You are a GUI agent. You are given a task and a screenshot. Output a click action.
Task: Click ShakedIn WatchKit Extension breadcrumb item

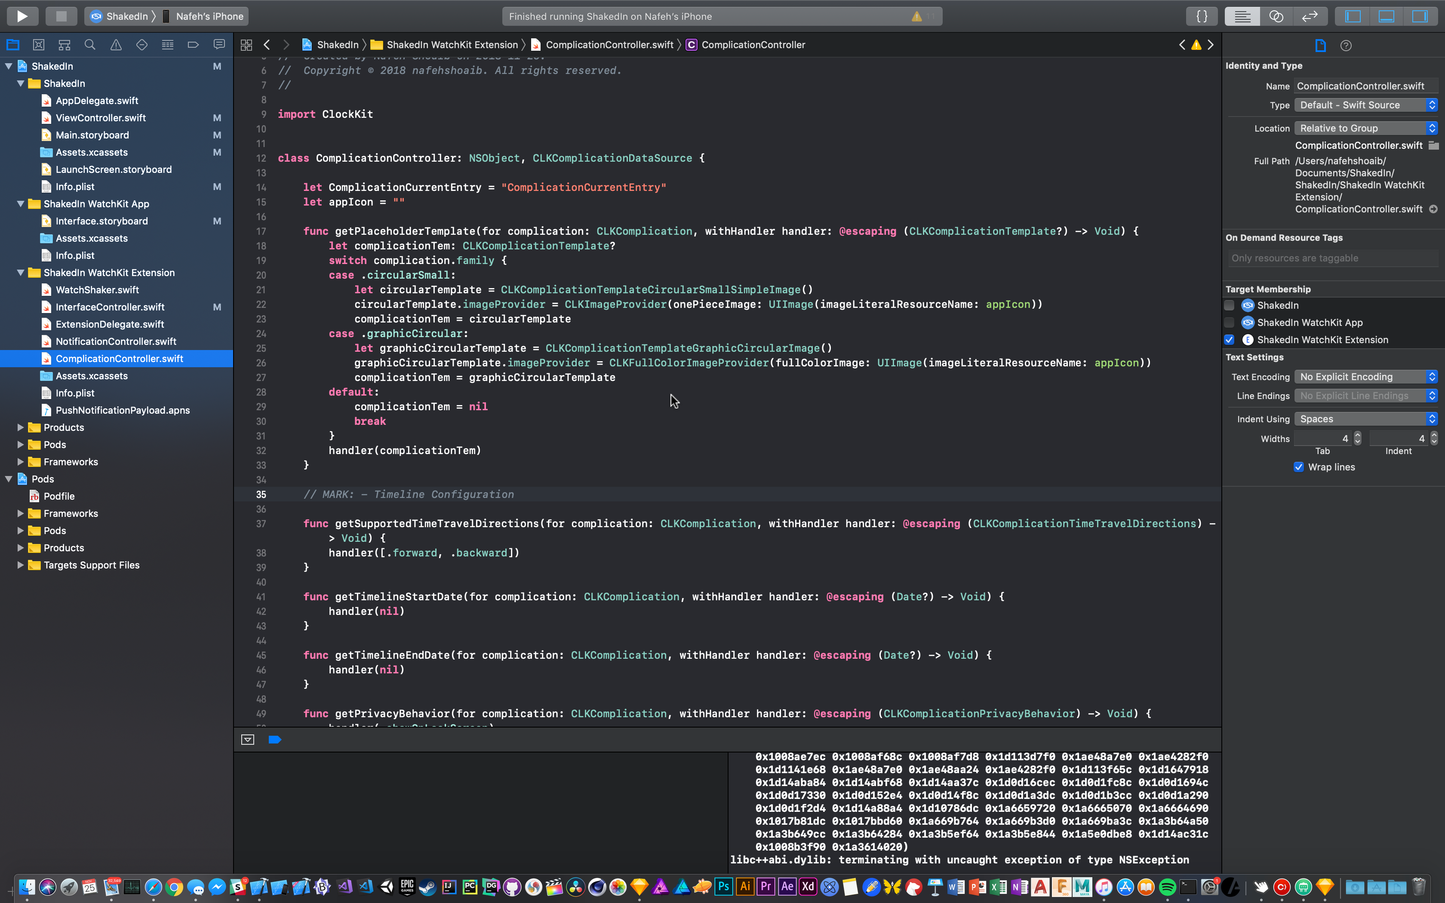[x=452, y=45]
